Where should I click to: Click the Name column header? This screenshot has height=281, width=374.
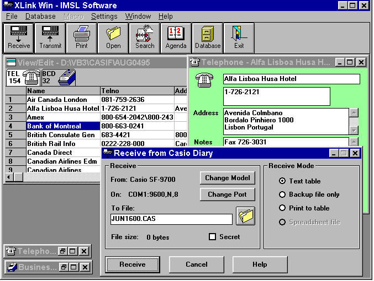pos(63,91)
